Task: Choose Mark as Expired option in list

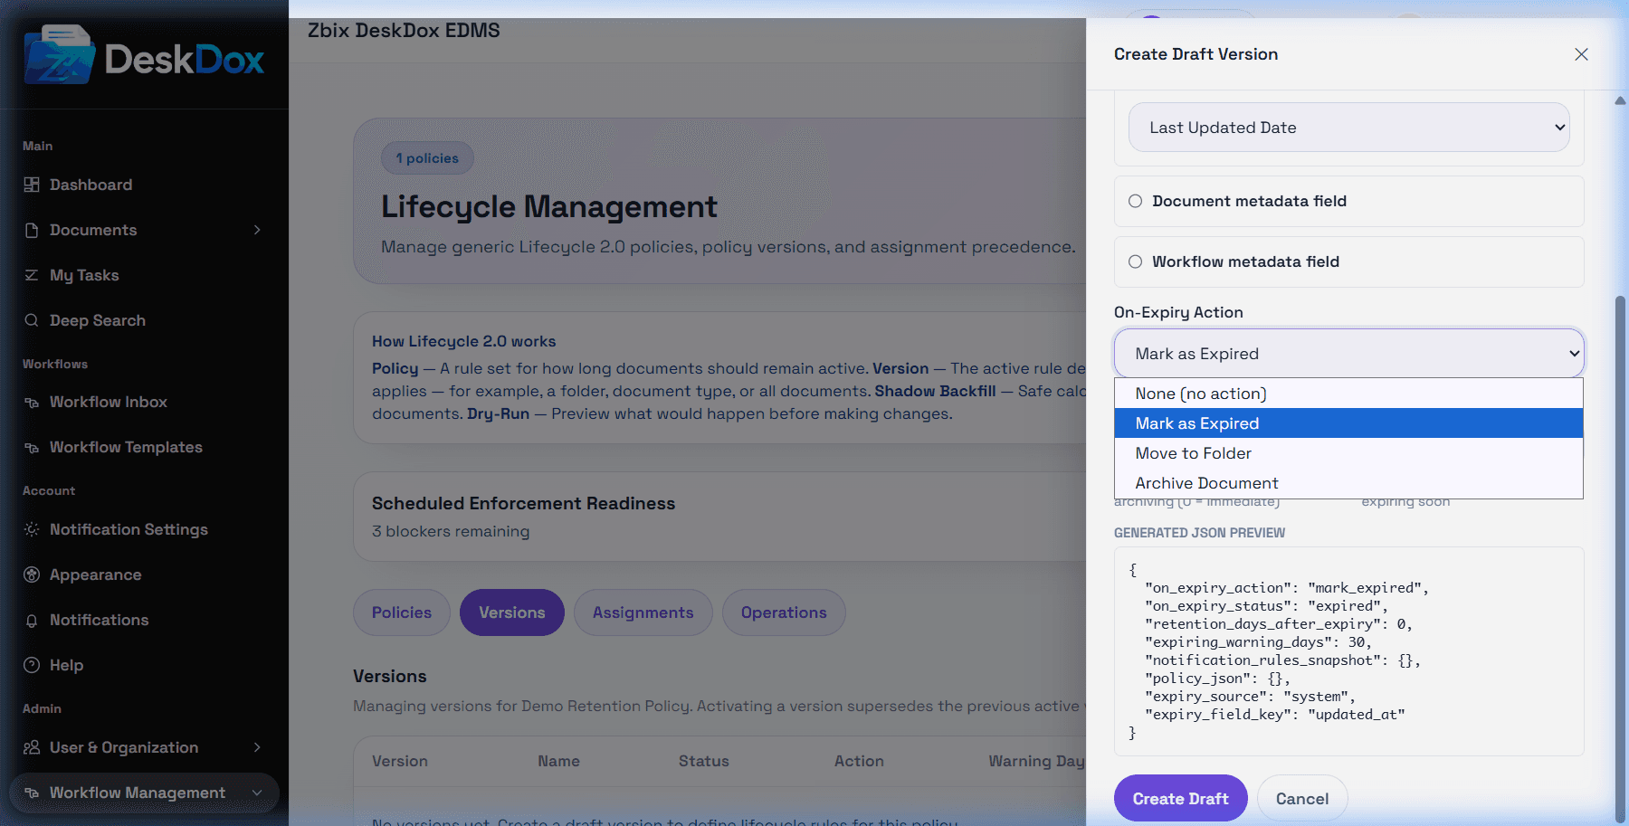Action: coord(1348,423)
